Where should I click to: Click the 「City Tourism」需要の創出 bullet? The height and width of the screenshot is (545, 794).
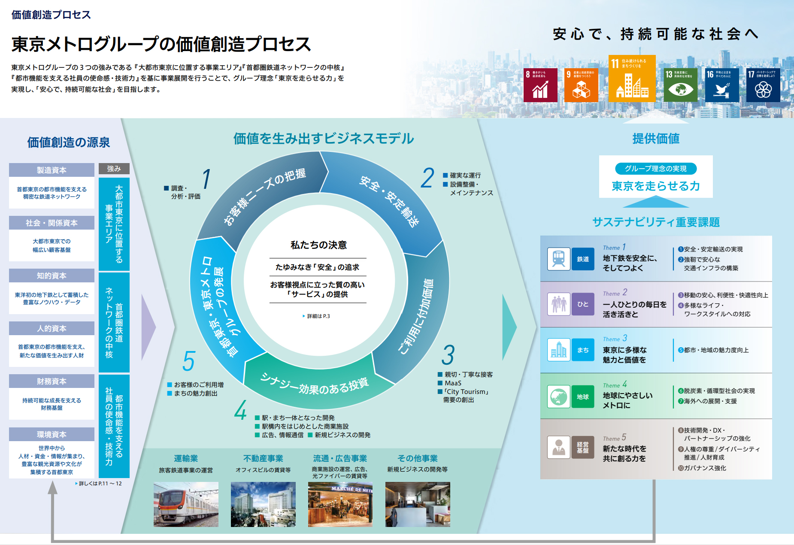tap(464, 396)
